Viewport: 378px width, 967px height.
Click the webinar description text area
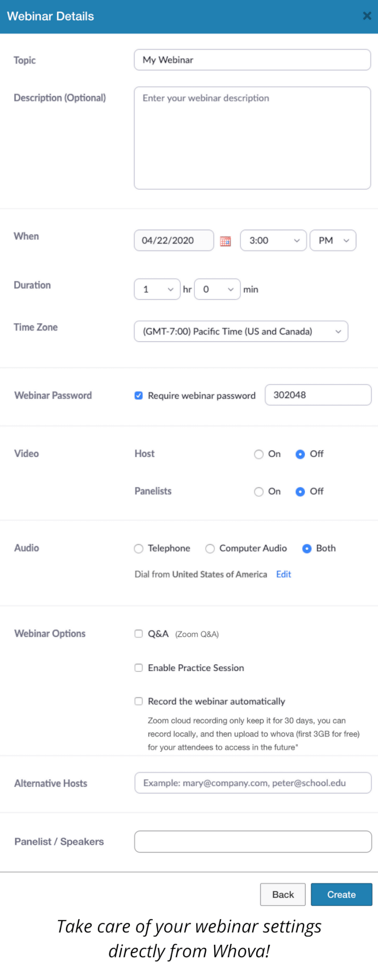coord(252,138)
